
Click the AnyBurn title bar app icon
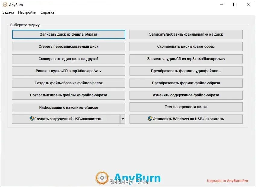point(5,5)
